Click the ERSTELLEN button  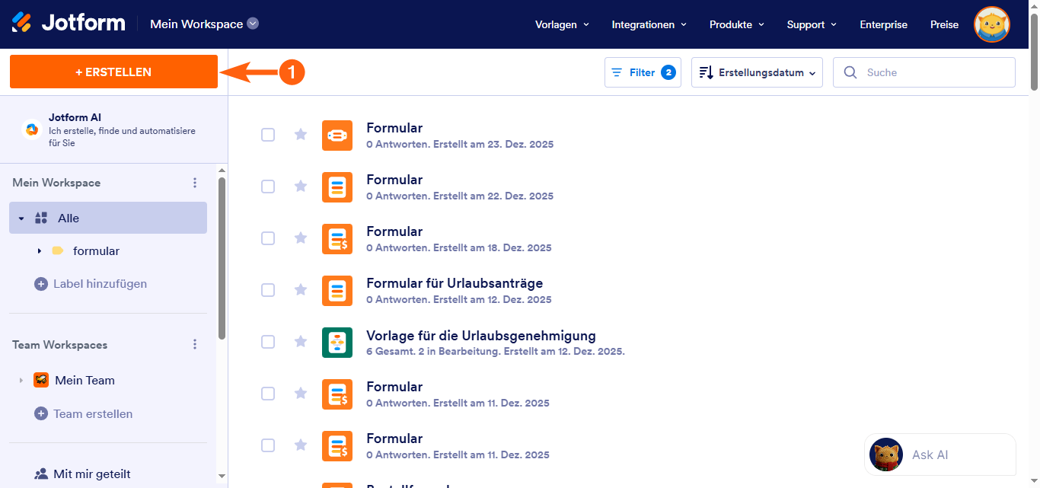coord(113,72)
